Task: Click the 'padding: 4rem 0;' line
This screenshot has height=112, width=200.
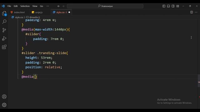Action: point(41,20)
